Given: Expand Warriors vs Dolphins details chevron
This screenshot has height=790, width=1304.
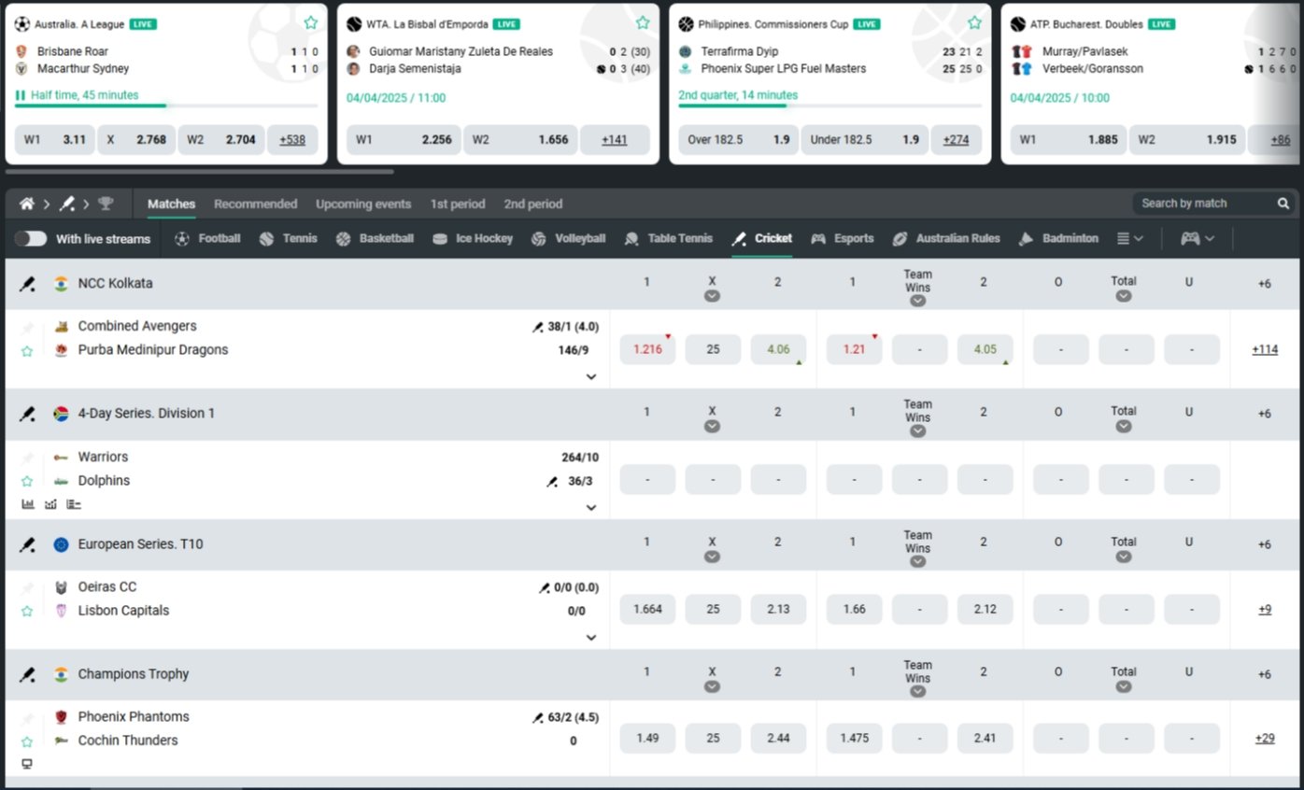Looking at the screenshot, I should pos(591,508).
